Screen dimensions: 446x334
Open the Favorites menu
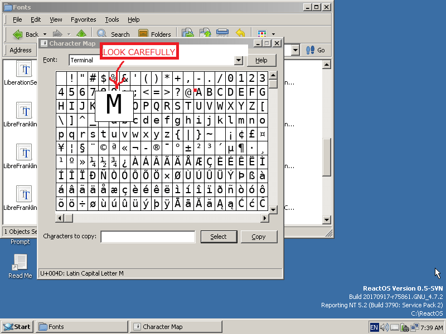click(83, 19)
